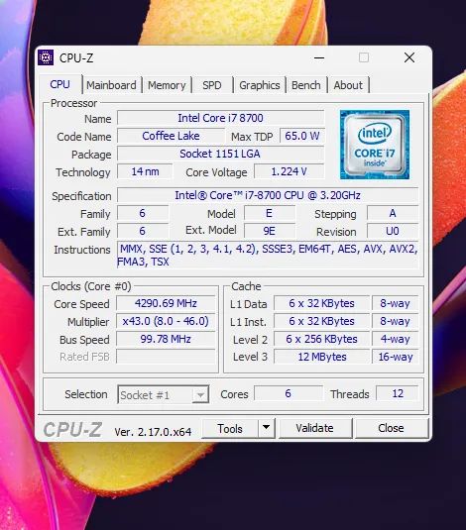Click the CPU-Z app icon in title bar

pos(46,57)
